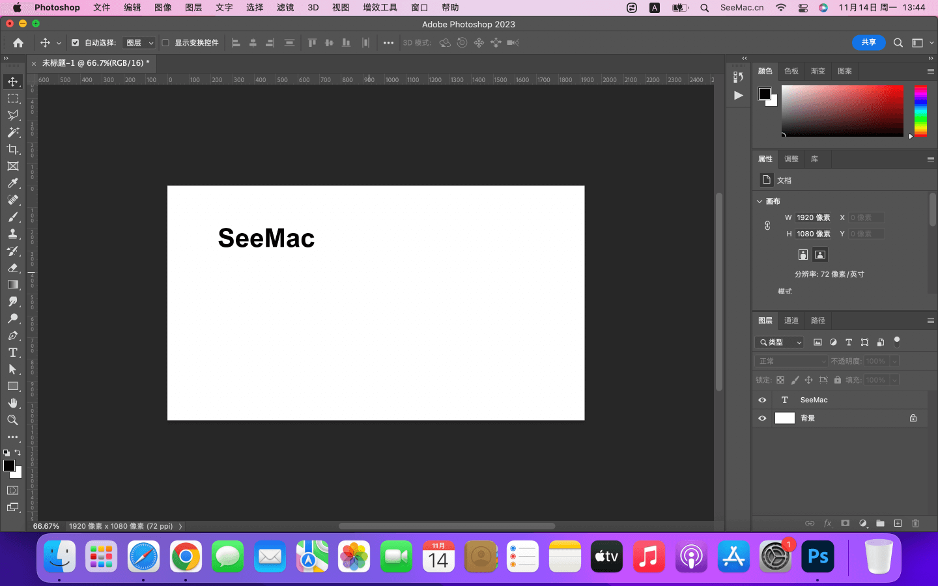The image size is (938, 586).
Task: Switch to the 通道 tab
Action: (x=791, y=320)
